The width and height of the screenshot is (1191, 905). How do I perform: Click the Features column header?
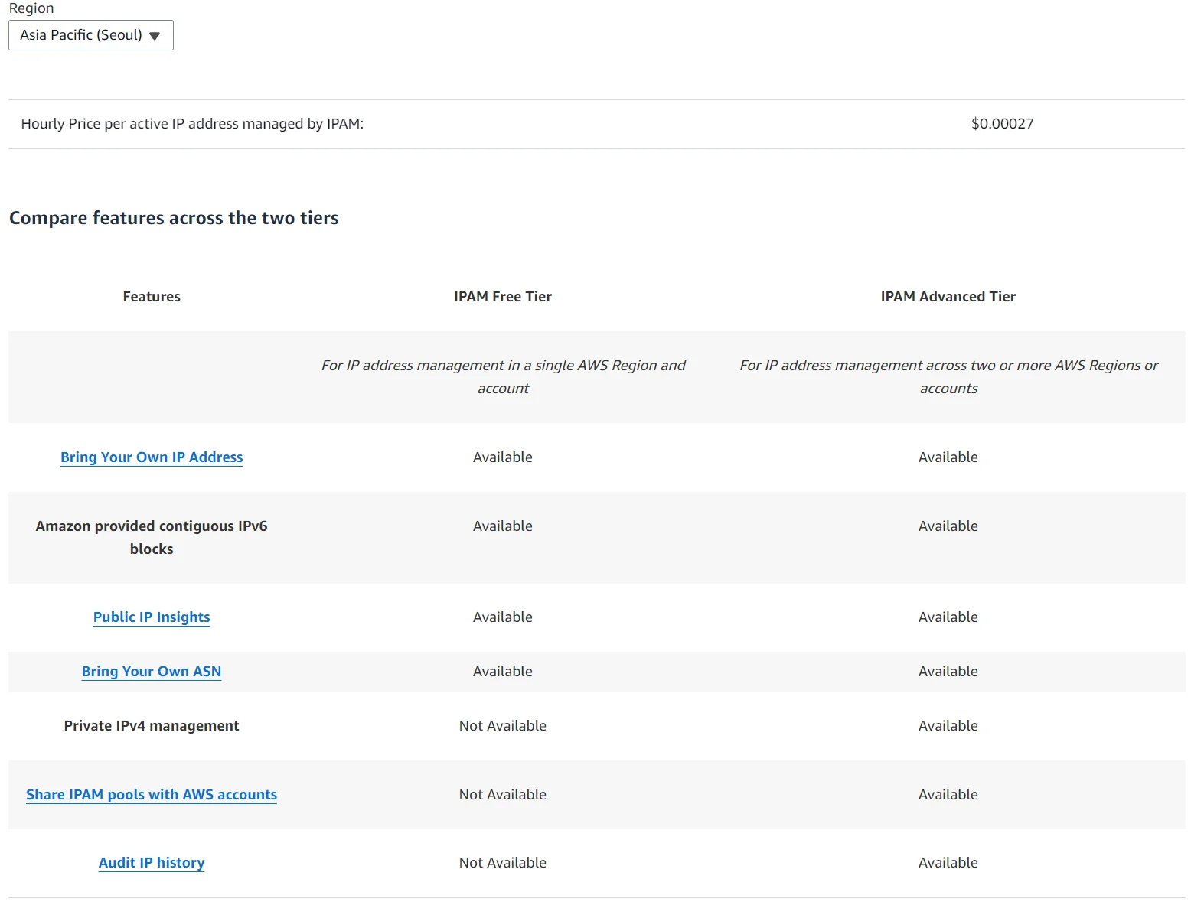coord(152,296)
